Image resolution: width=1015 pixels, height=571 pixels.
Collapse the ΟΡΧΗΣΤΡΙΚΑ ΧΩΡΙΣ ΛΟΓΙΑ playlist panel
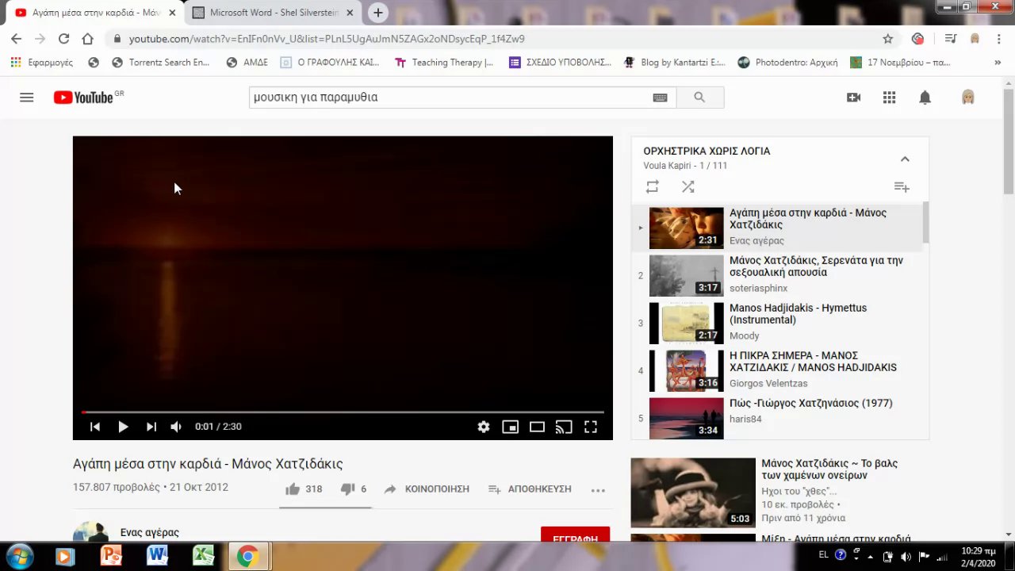905,159
